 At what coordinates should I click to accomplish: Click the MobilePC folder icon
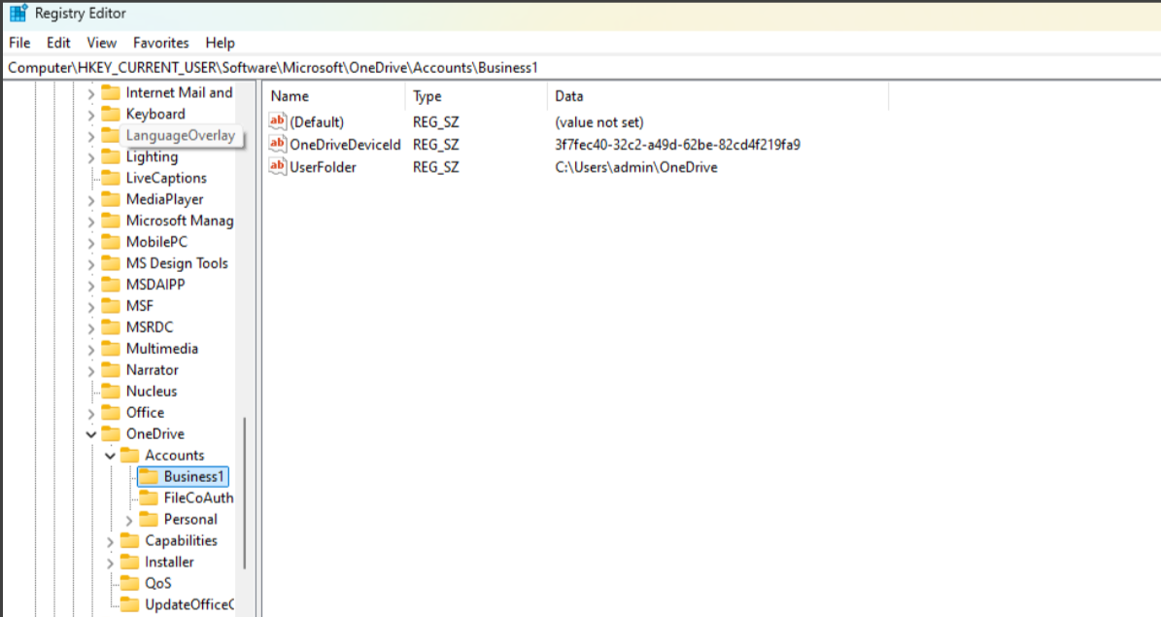click(x=111, y=242)
